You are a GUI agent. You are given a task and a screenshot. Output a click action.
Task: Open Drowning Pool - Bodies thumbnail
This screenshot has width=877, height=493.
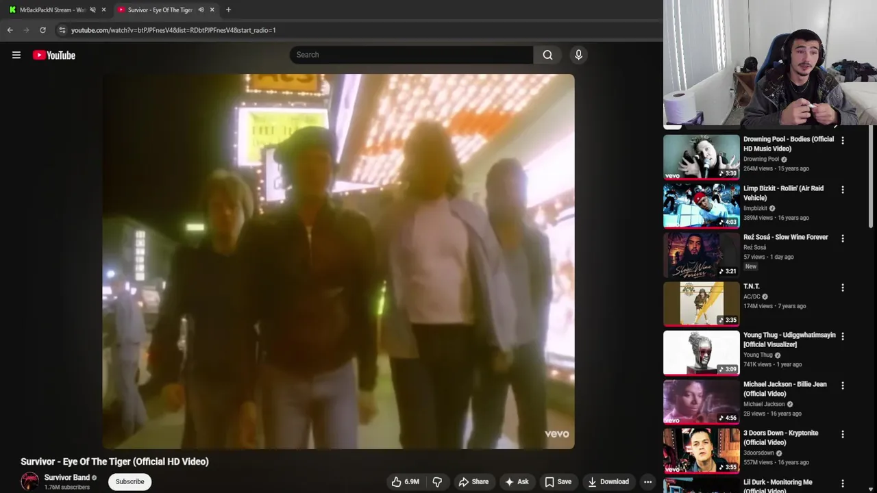click(701, 157)
